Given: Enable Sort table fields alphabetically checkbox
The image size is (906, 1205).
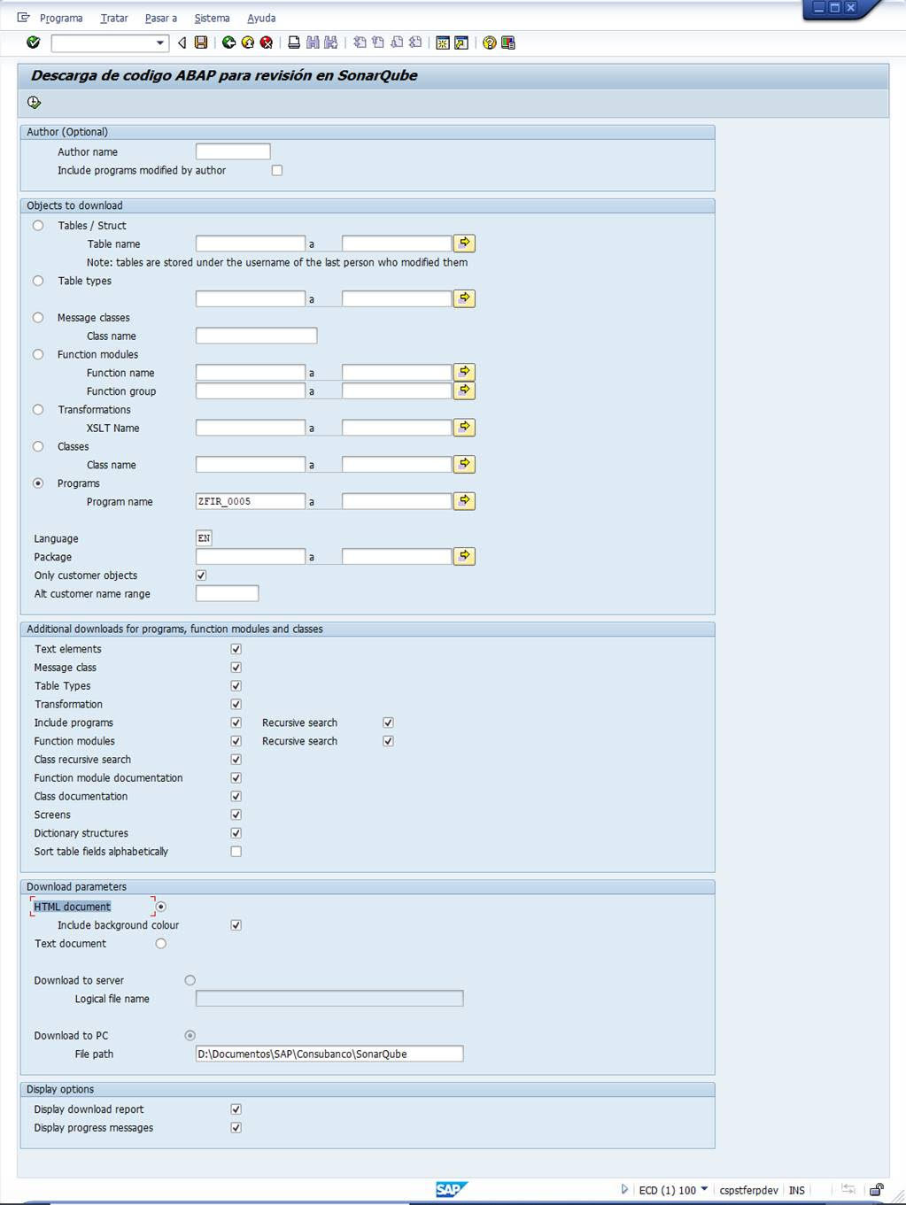Looking at the screenshot, I should coord(236,852).
